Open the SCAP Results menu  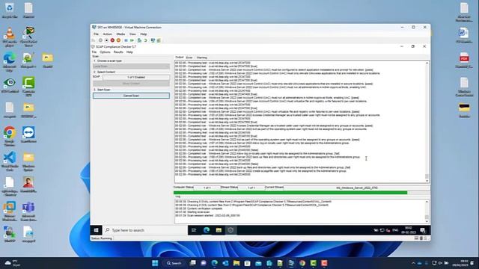coord(118,52)
